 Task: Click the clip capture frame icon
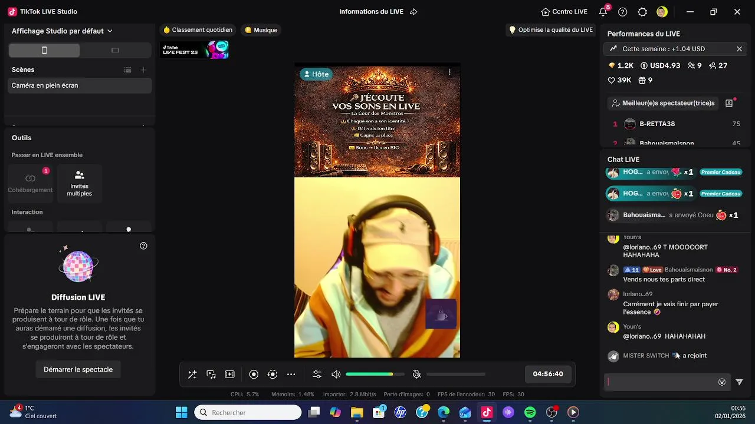tap(230, 374)
